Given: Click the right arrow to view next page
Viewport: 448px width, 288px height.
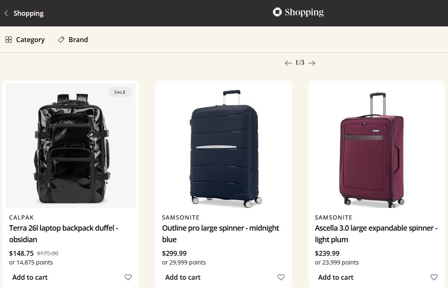Looking at the screenshot, I should [x=312, y=63].
